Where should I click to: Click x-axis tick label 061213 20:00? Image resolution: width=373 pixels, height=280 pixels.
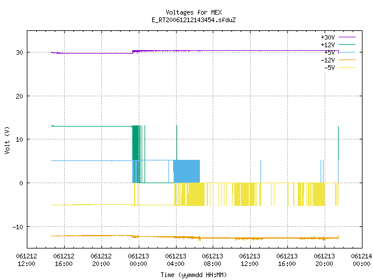tap(325, 260)
